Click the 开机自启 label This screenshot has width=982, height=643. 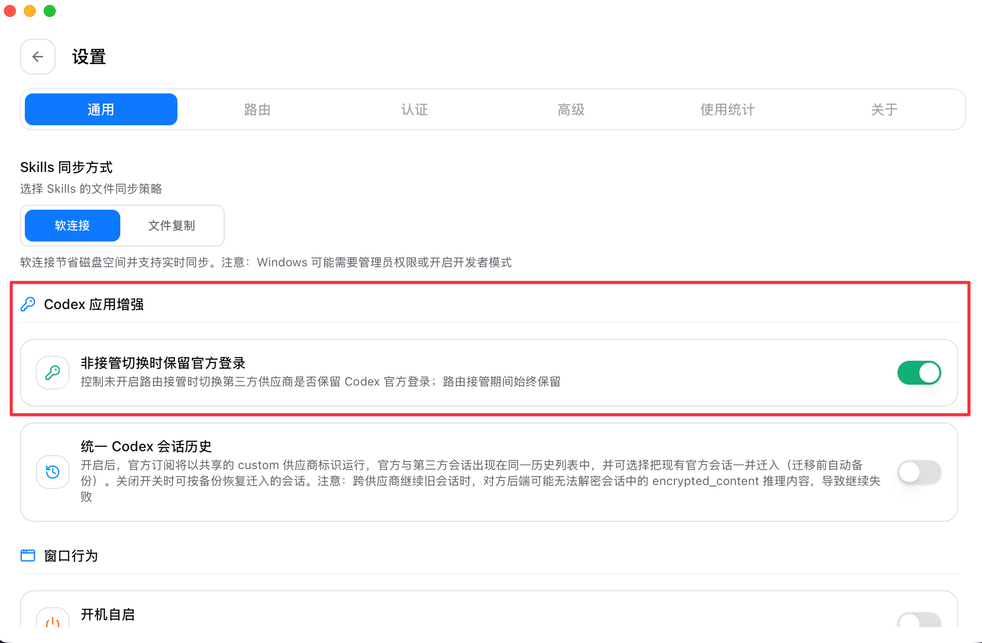coord(108,615)
